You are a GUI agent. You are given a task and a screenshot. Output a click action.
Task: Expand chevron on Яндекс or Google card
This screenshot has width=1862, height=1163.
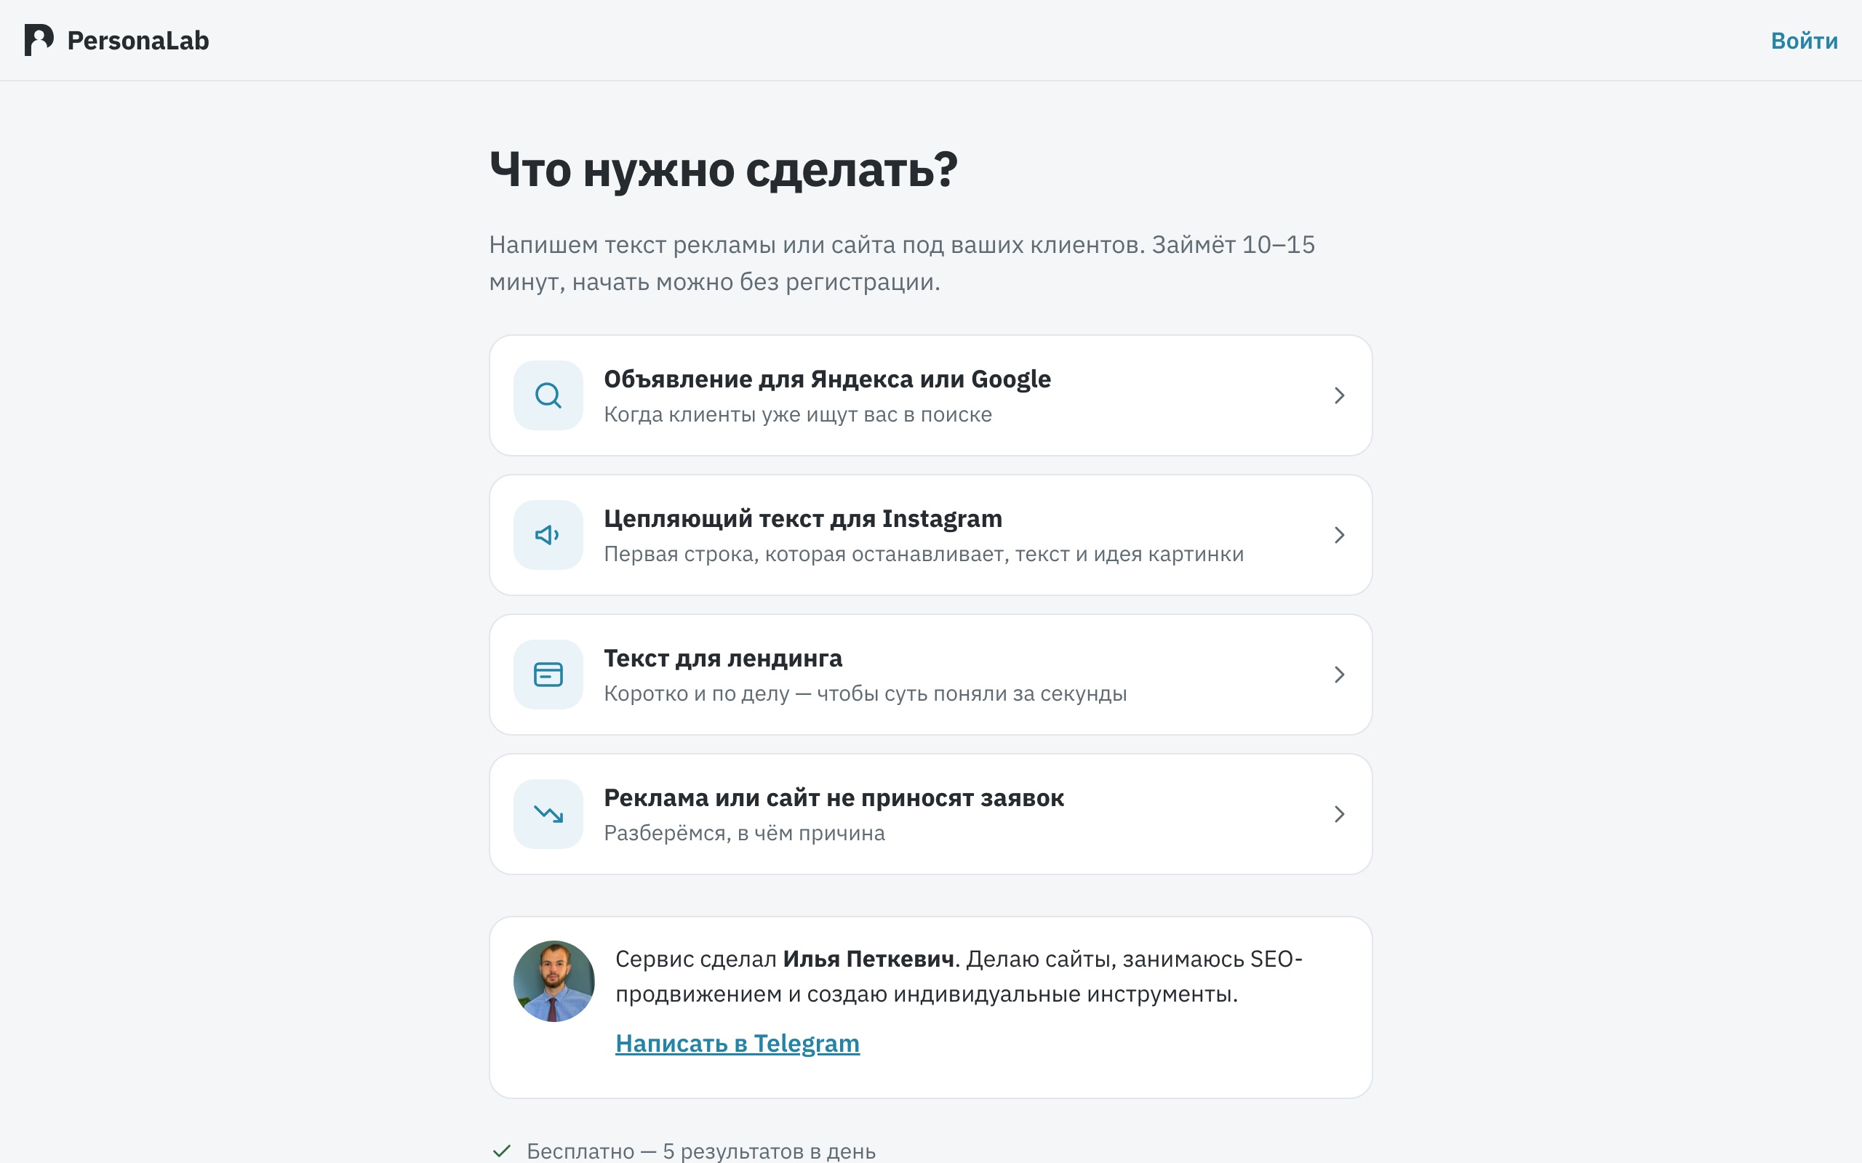click(x=1339, y=395)
